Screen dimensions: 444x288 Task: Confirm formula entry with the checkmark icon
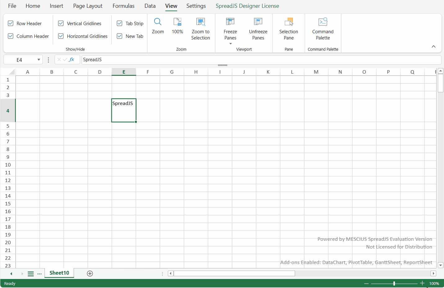pyautogui.click(x=65, y=60)
